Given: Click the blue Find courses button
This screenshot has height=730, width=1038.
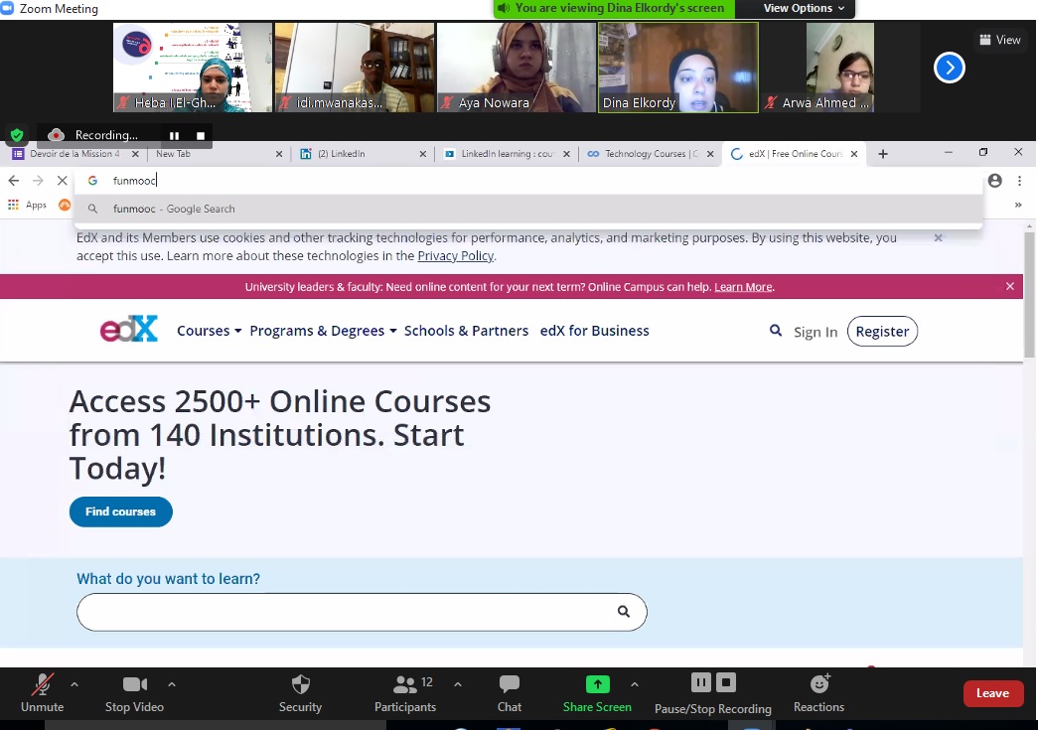Looking at the screenshot, I should tap(120, 511).
